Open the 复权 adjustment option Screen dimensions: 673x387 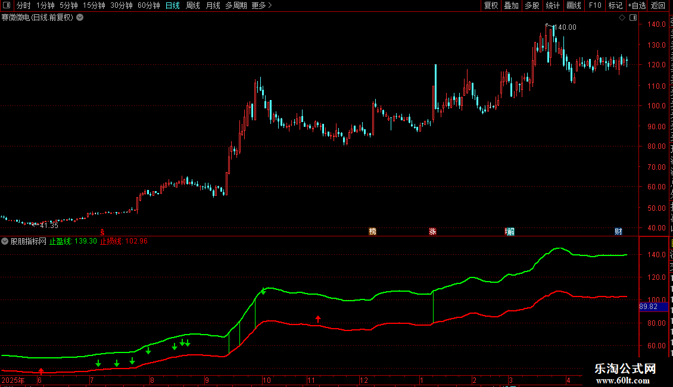click(491, 5)
